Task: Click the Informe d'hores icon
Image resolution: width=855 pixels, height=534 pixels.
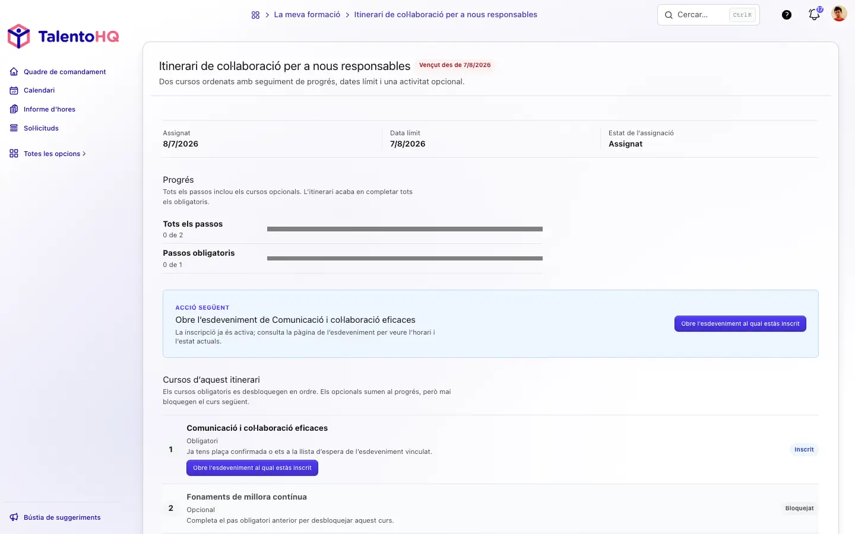Action: click(x=14, y=109)
